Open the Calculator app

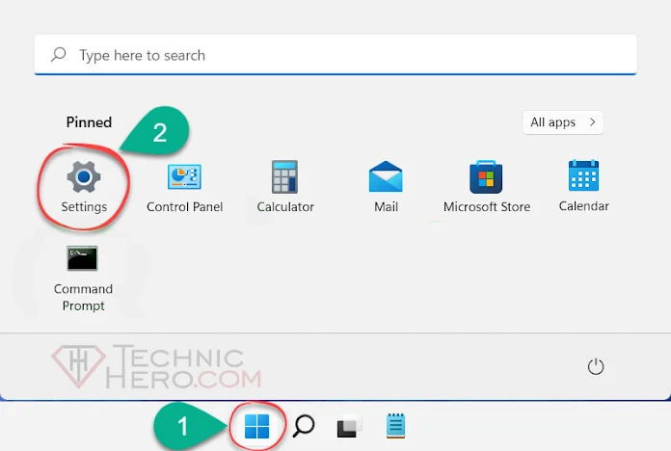click(x=285, y=187)
